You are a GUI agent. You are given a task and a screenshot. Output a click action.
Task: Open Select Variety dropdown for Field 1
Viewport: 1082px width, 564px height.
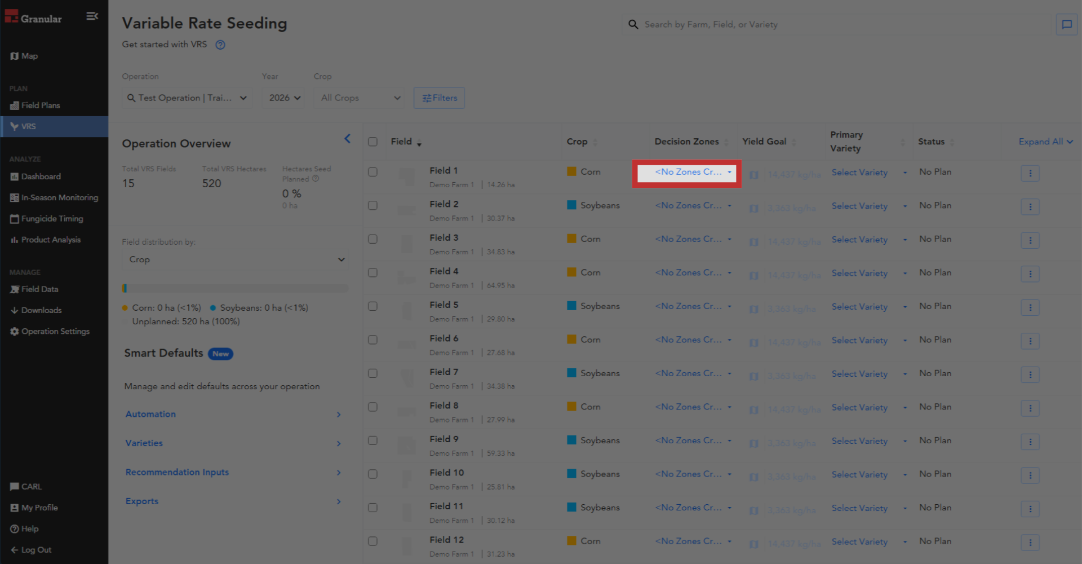(x=869, y=173)
